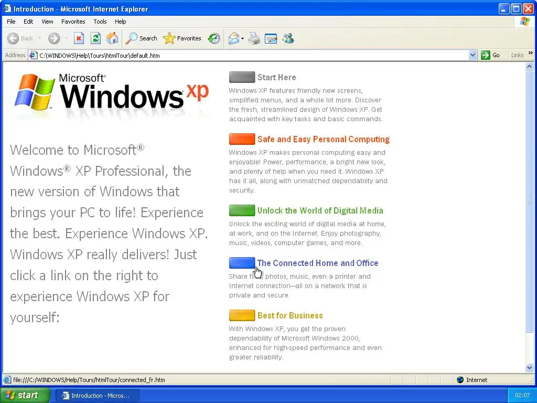
Task: Click the scrollbar down arrow
Action: 530,368
